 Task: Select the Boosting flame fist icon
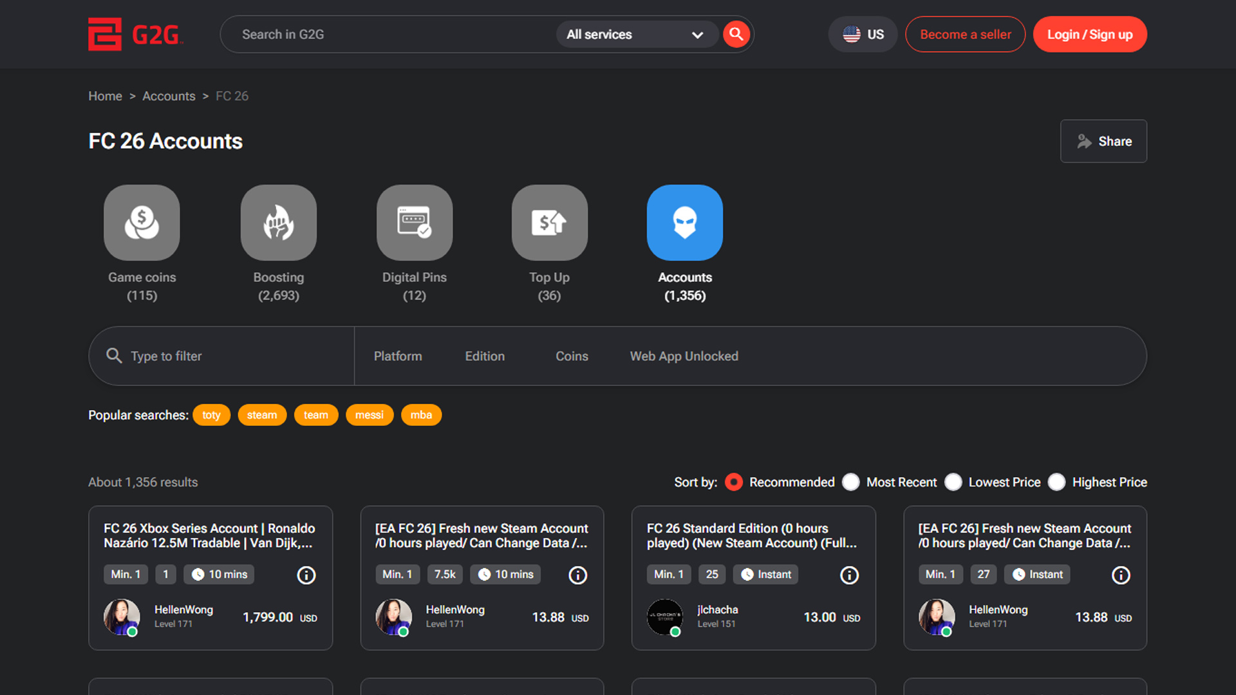pyautogui.click(x=278, y=223)
